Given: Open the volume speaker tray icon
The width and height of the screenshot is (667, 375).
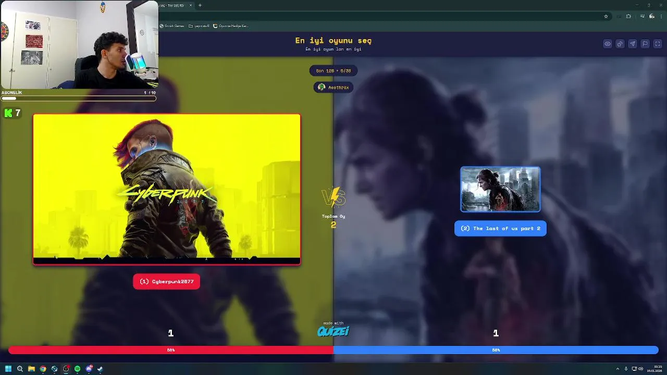Looking at the screenshot, I should [x=640, y=369].
